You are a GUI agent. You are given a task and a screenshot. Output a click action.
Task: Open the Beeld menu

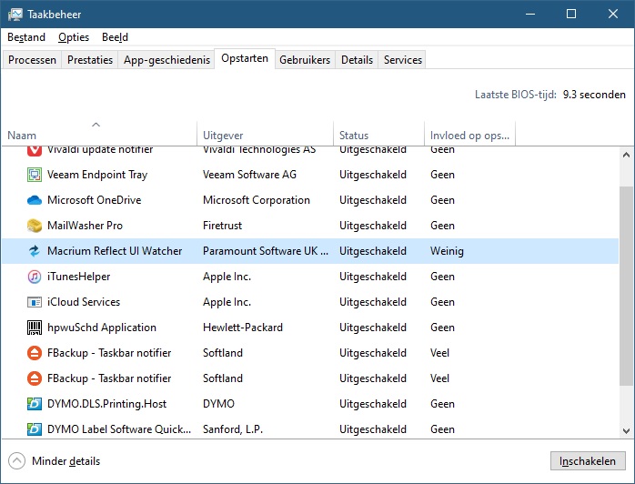[115, 37]
